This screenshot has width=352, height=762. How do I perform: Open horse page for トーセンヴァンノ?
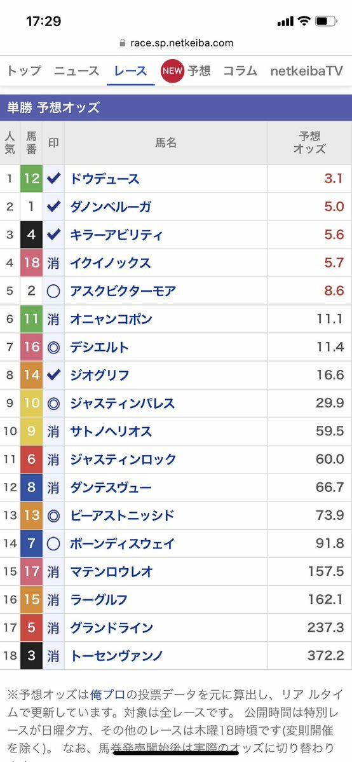pyautogui.click(x=117, y=656)
